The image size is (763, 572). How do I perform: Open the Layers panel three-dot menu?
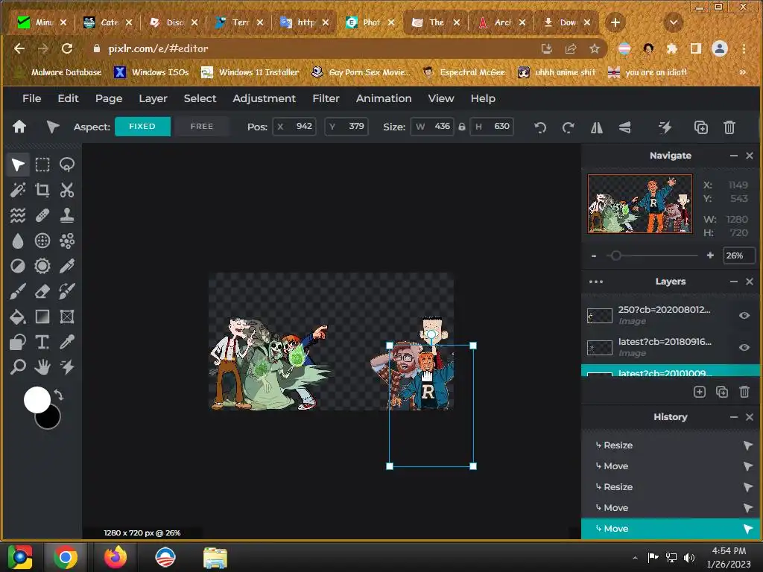pyautogui.click(x=596, y=282)
